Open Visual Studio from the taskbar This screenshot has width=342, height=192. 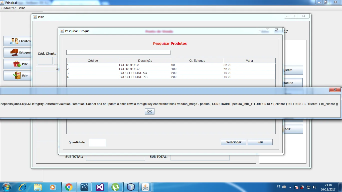pos(100,187)
